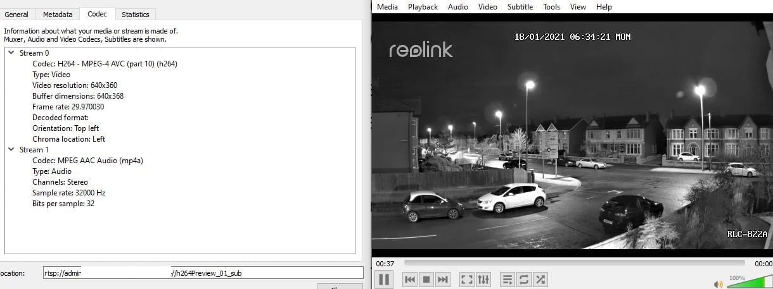The width and height of the screenshot is (773, 289).
Task: Pause the video playback
Action: tap(384, 279)
